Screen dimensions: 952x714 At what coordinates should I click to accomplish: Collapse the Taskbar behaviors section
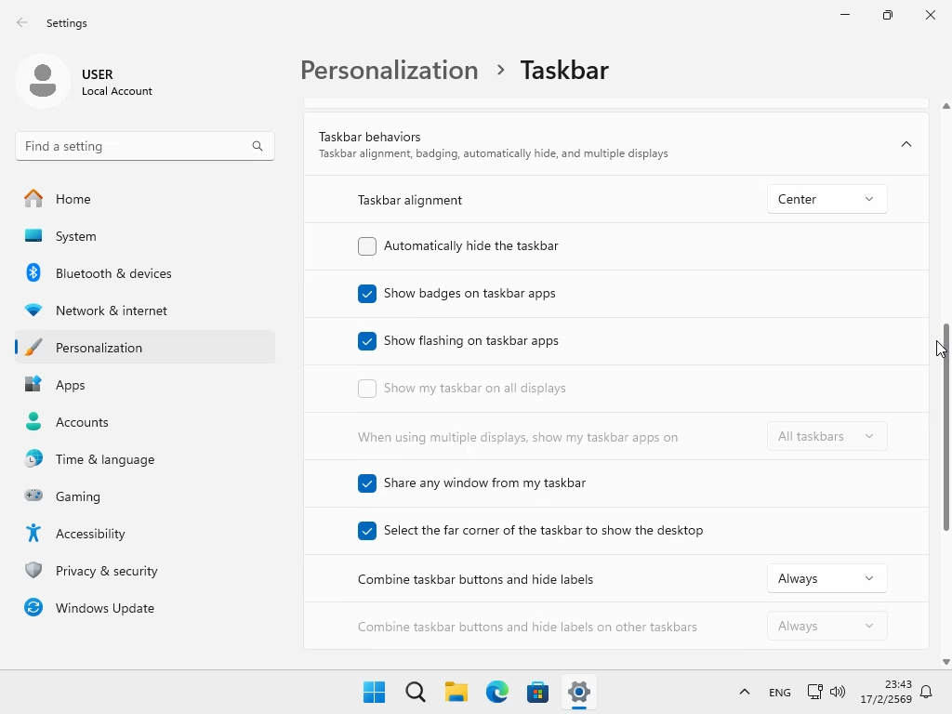tap(906, 144)
